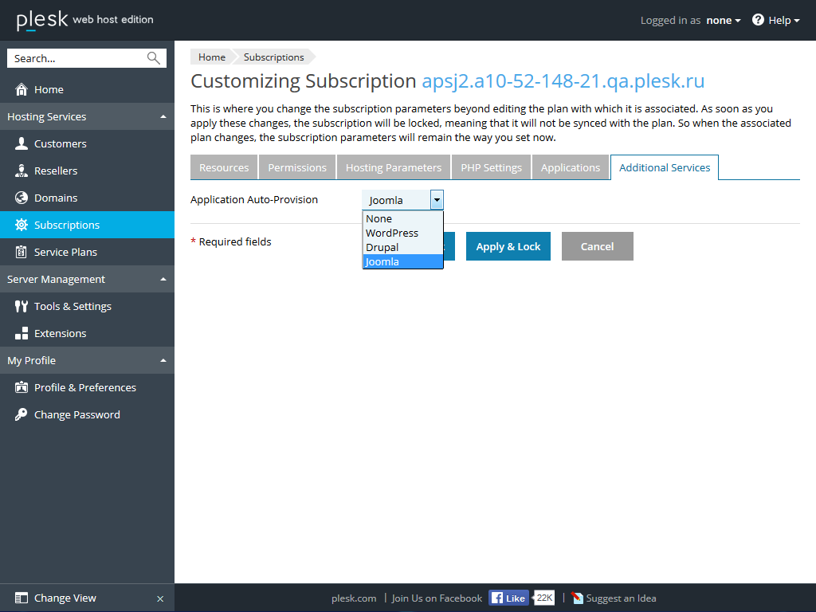
Task: Switch to the PHP Settings tab
Action: click(x=491, y=167)
